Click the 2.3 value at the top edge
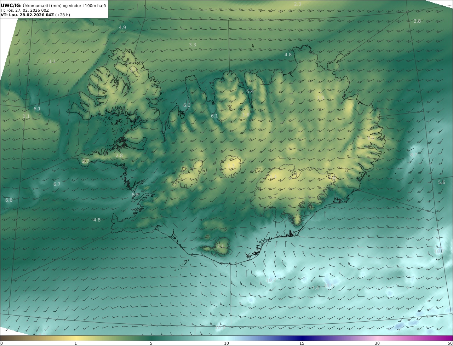Image resolution: width=453 pixels, height=346 pixels. pyautogui.click(x=298, y=4)
